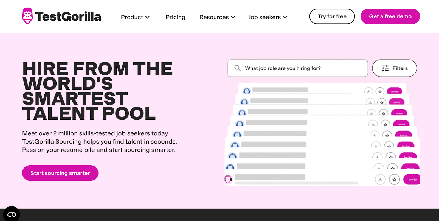
Task: Click Invite in the bottom candidate row
Action: coord(412,180)
